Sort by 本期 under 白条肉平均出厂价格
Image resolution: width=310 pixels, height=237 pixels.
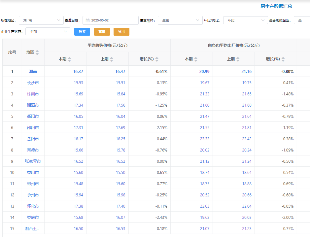196,59
